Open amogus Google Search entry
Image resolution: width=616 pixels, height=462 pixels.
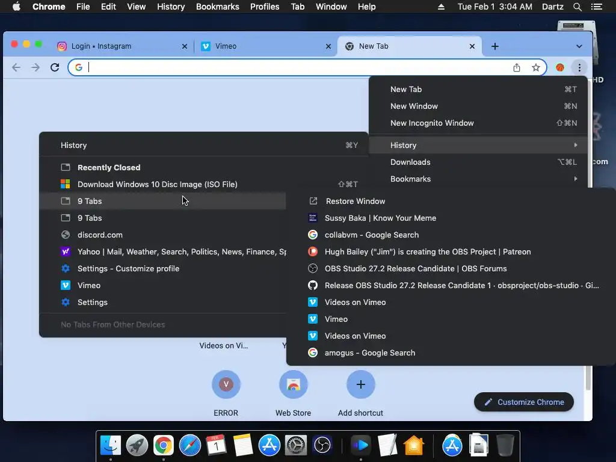click(x=451, y=353)
